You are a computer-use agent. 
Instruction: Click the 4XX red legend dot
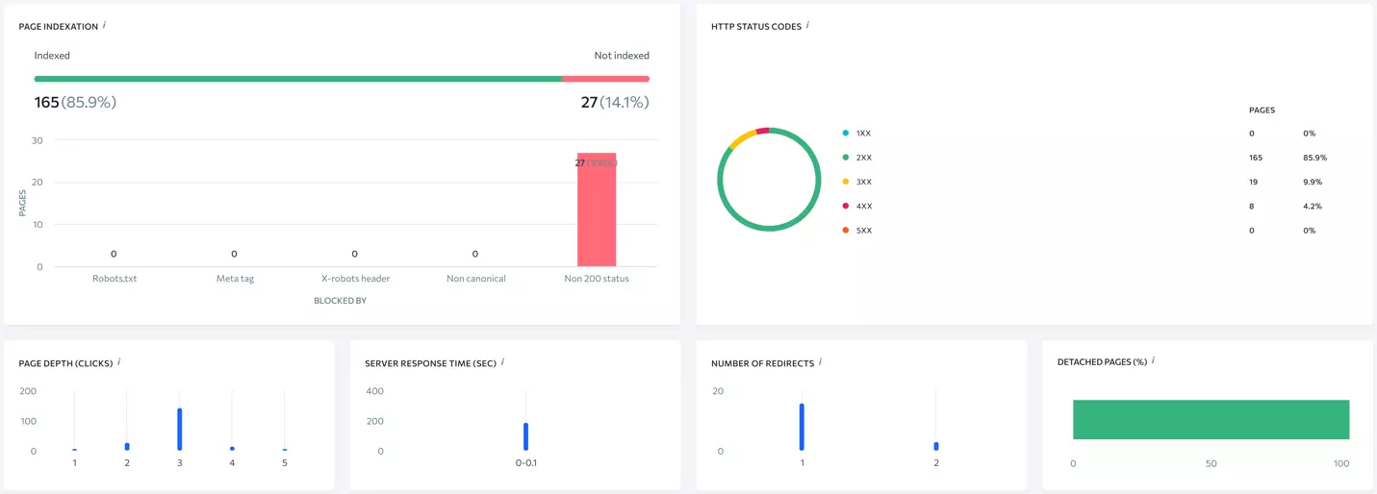coord(845,206)
